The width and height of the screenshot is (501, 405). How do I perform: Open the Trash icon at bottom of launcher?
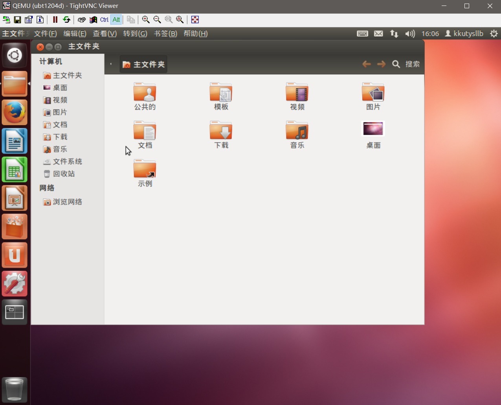tap(15, 390)
